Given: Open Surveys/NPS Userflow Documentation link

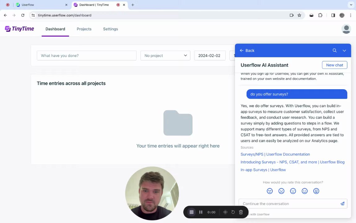Looking at the screenshot, I should [x=275, y=154].
